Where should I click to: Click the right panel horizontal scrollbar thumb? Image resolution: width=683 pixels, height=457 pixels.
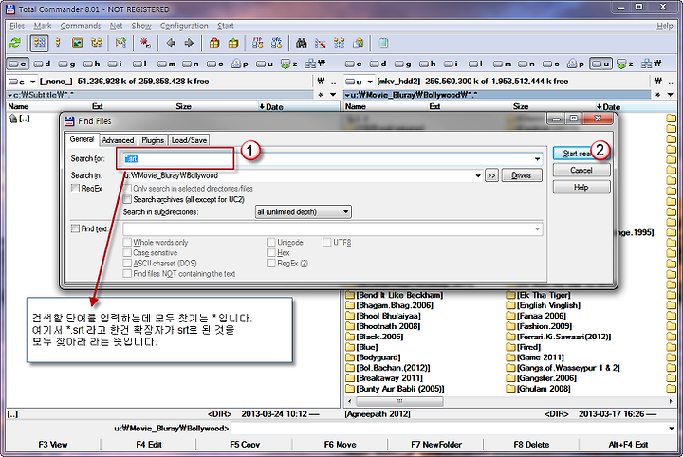pos(399,401)
